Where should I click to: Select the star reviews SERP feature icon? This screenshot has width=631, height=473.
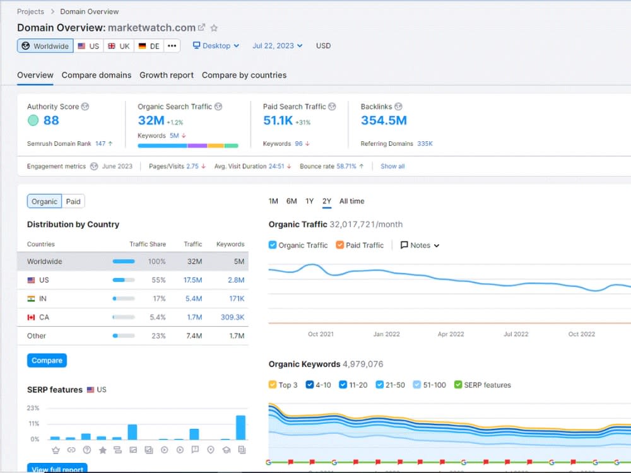(x=103, y=450)
